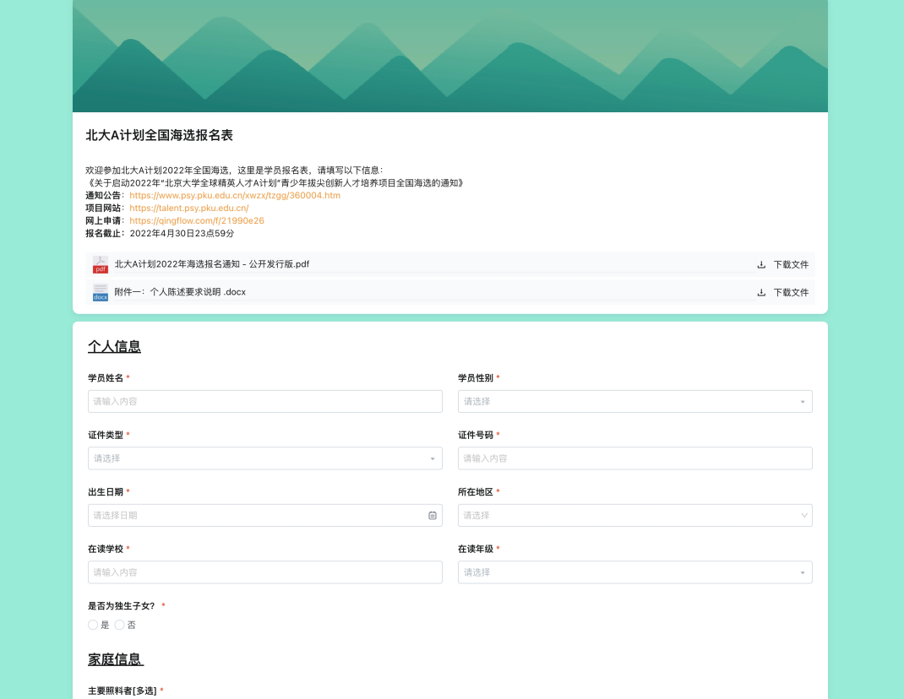Viewport: 904px width, 699px height.
Task: Click the docx file icon
Action: coord(101,292)
